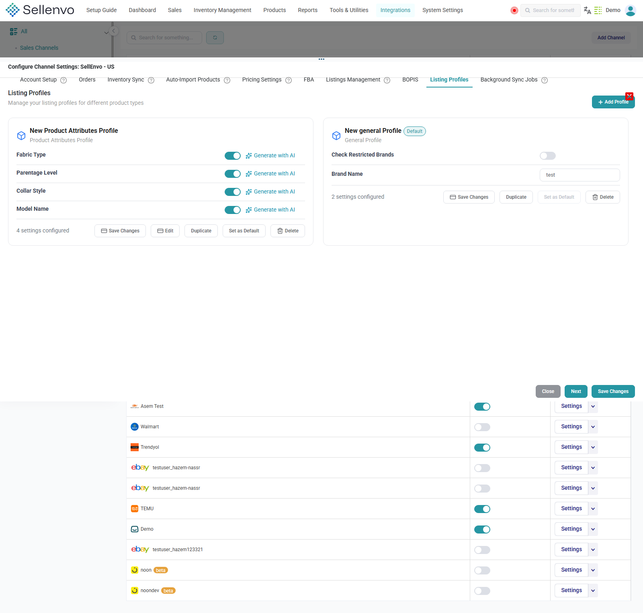Image resolution: width=643 pixels, height=613 pixels.
Task: Click the Walmart channel logo
Action: click(135, 427)
